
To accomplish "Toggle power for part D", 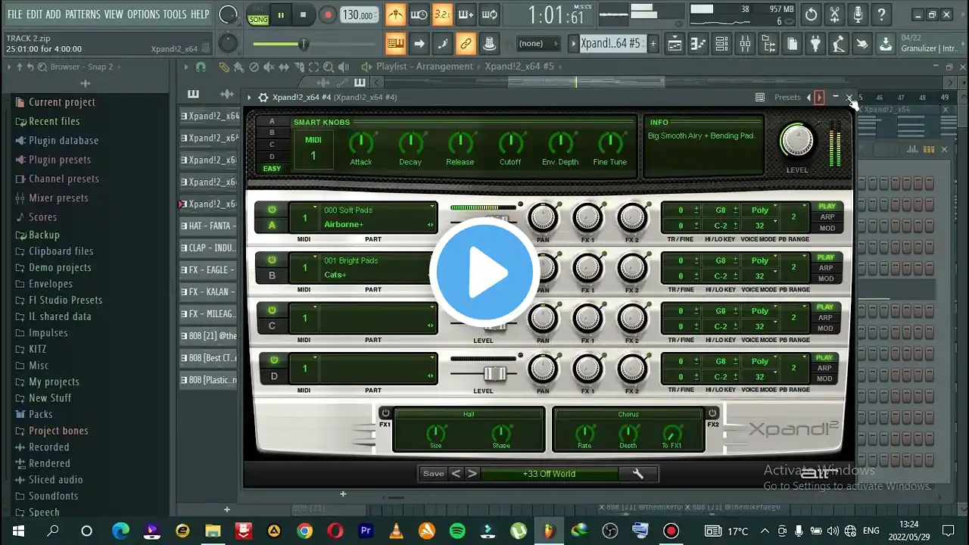I will [273, 360].
